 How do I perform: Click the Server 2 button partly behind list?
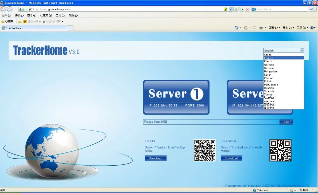[x=245, y=97]
